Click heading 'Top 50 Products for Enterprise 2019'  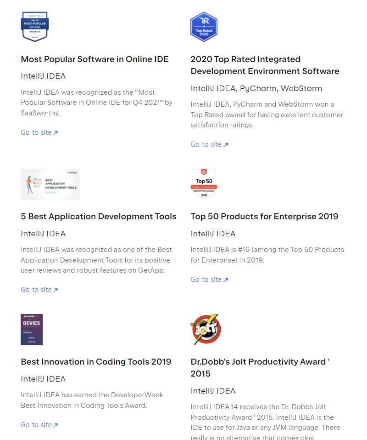point(264,217)
